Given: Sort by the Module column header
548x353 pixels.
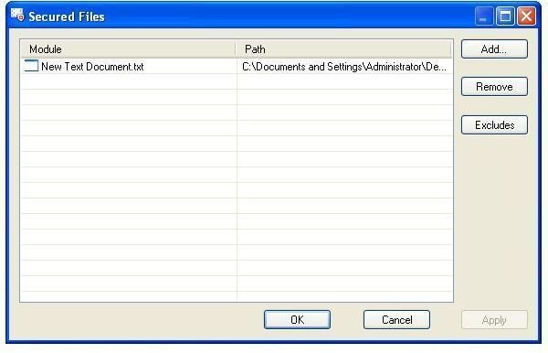Looking at the screenshot, I should point(128,49).
